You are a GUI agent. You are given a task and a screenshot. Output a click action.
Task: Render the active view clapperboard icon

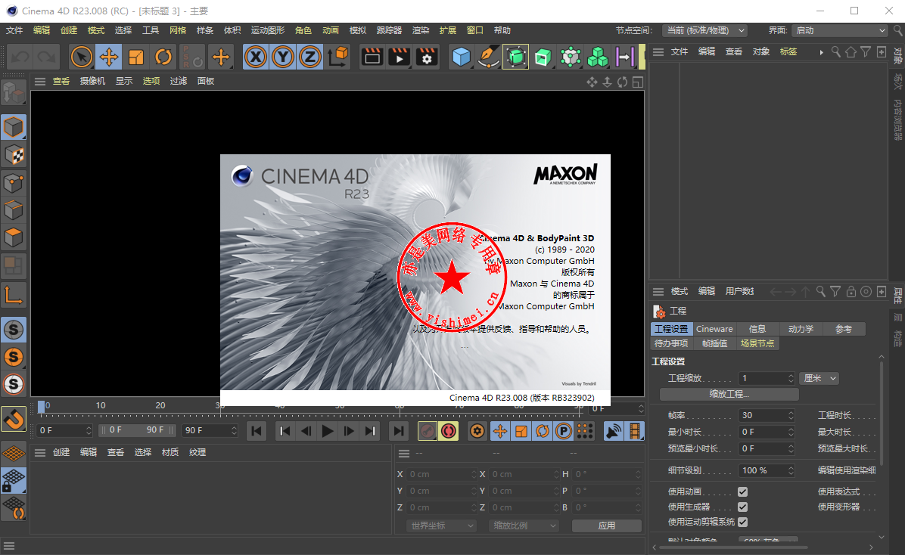pos(372,57)
